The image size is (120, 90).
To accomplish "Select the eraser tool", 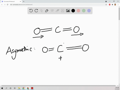I will point(57,11).
